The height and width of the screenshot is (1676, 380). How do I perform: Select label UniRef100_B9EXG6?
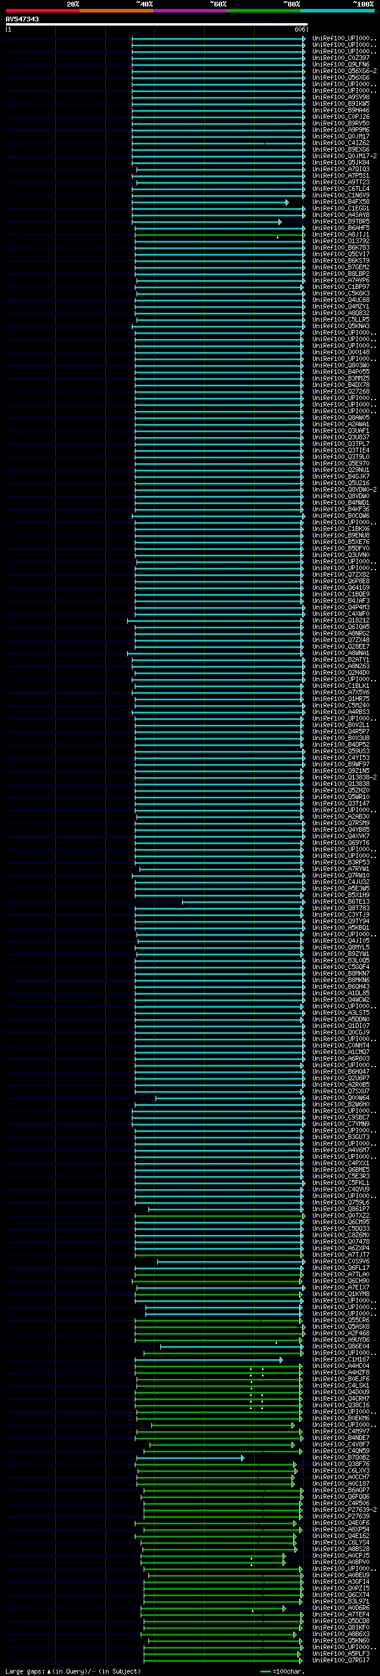point(341,150)
